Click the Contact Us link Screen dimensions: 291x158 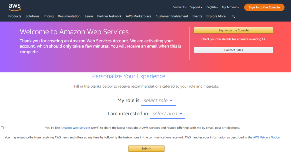tap(180, 7)
